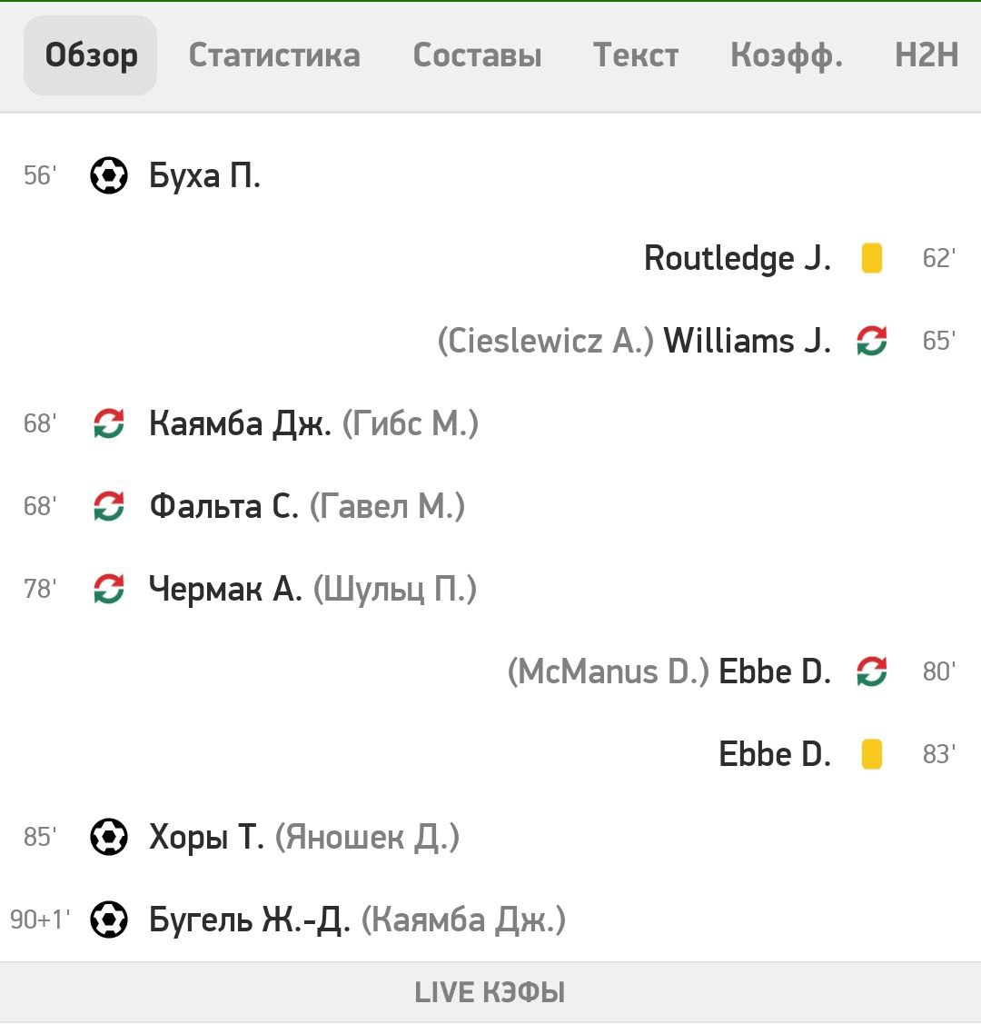
Task: Open player Бугель Ж.-Д. from stoppage-time goal
Action: click(249, 920)
